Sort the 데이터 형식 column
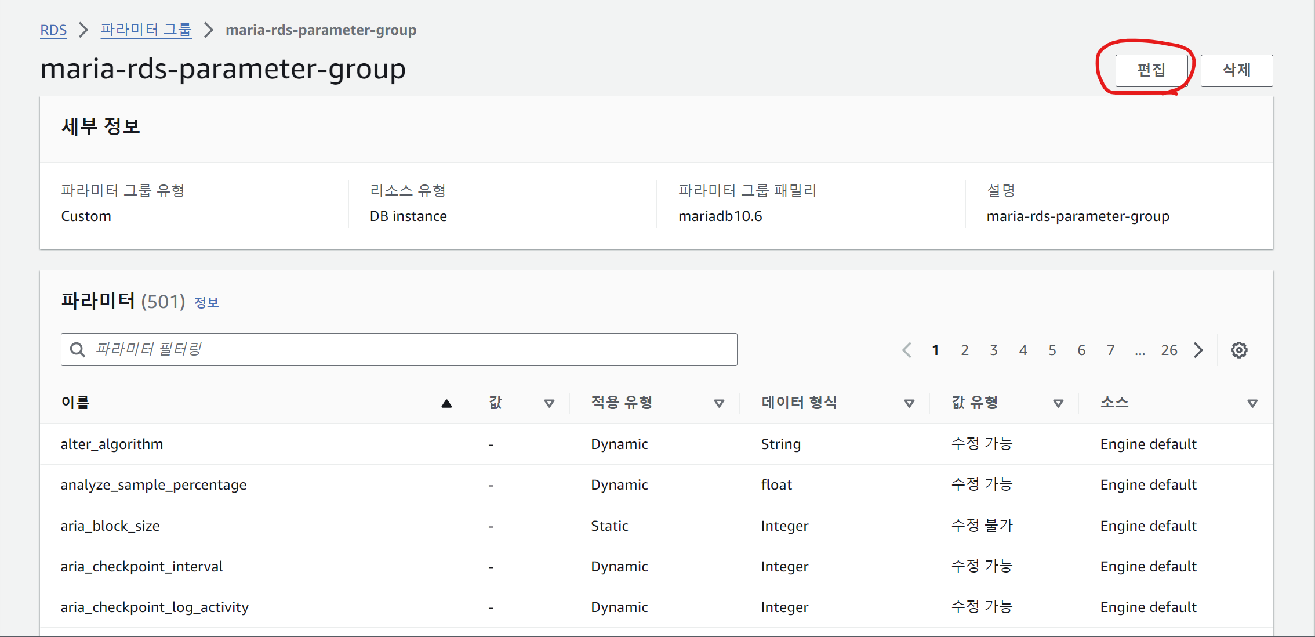This screenshot has width=1315, height=637. [909, 403]
